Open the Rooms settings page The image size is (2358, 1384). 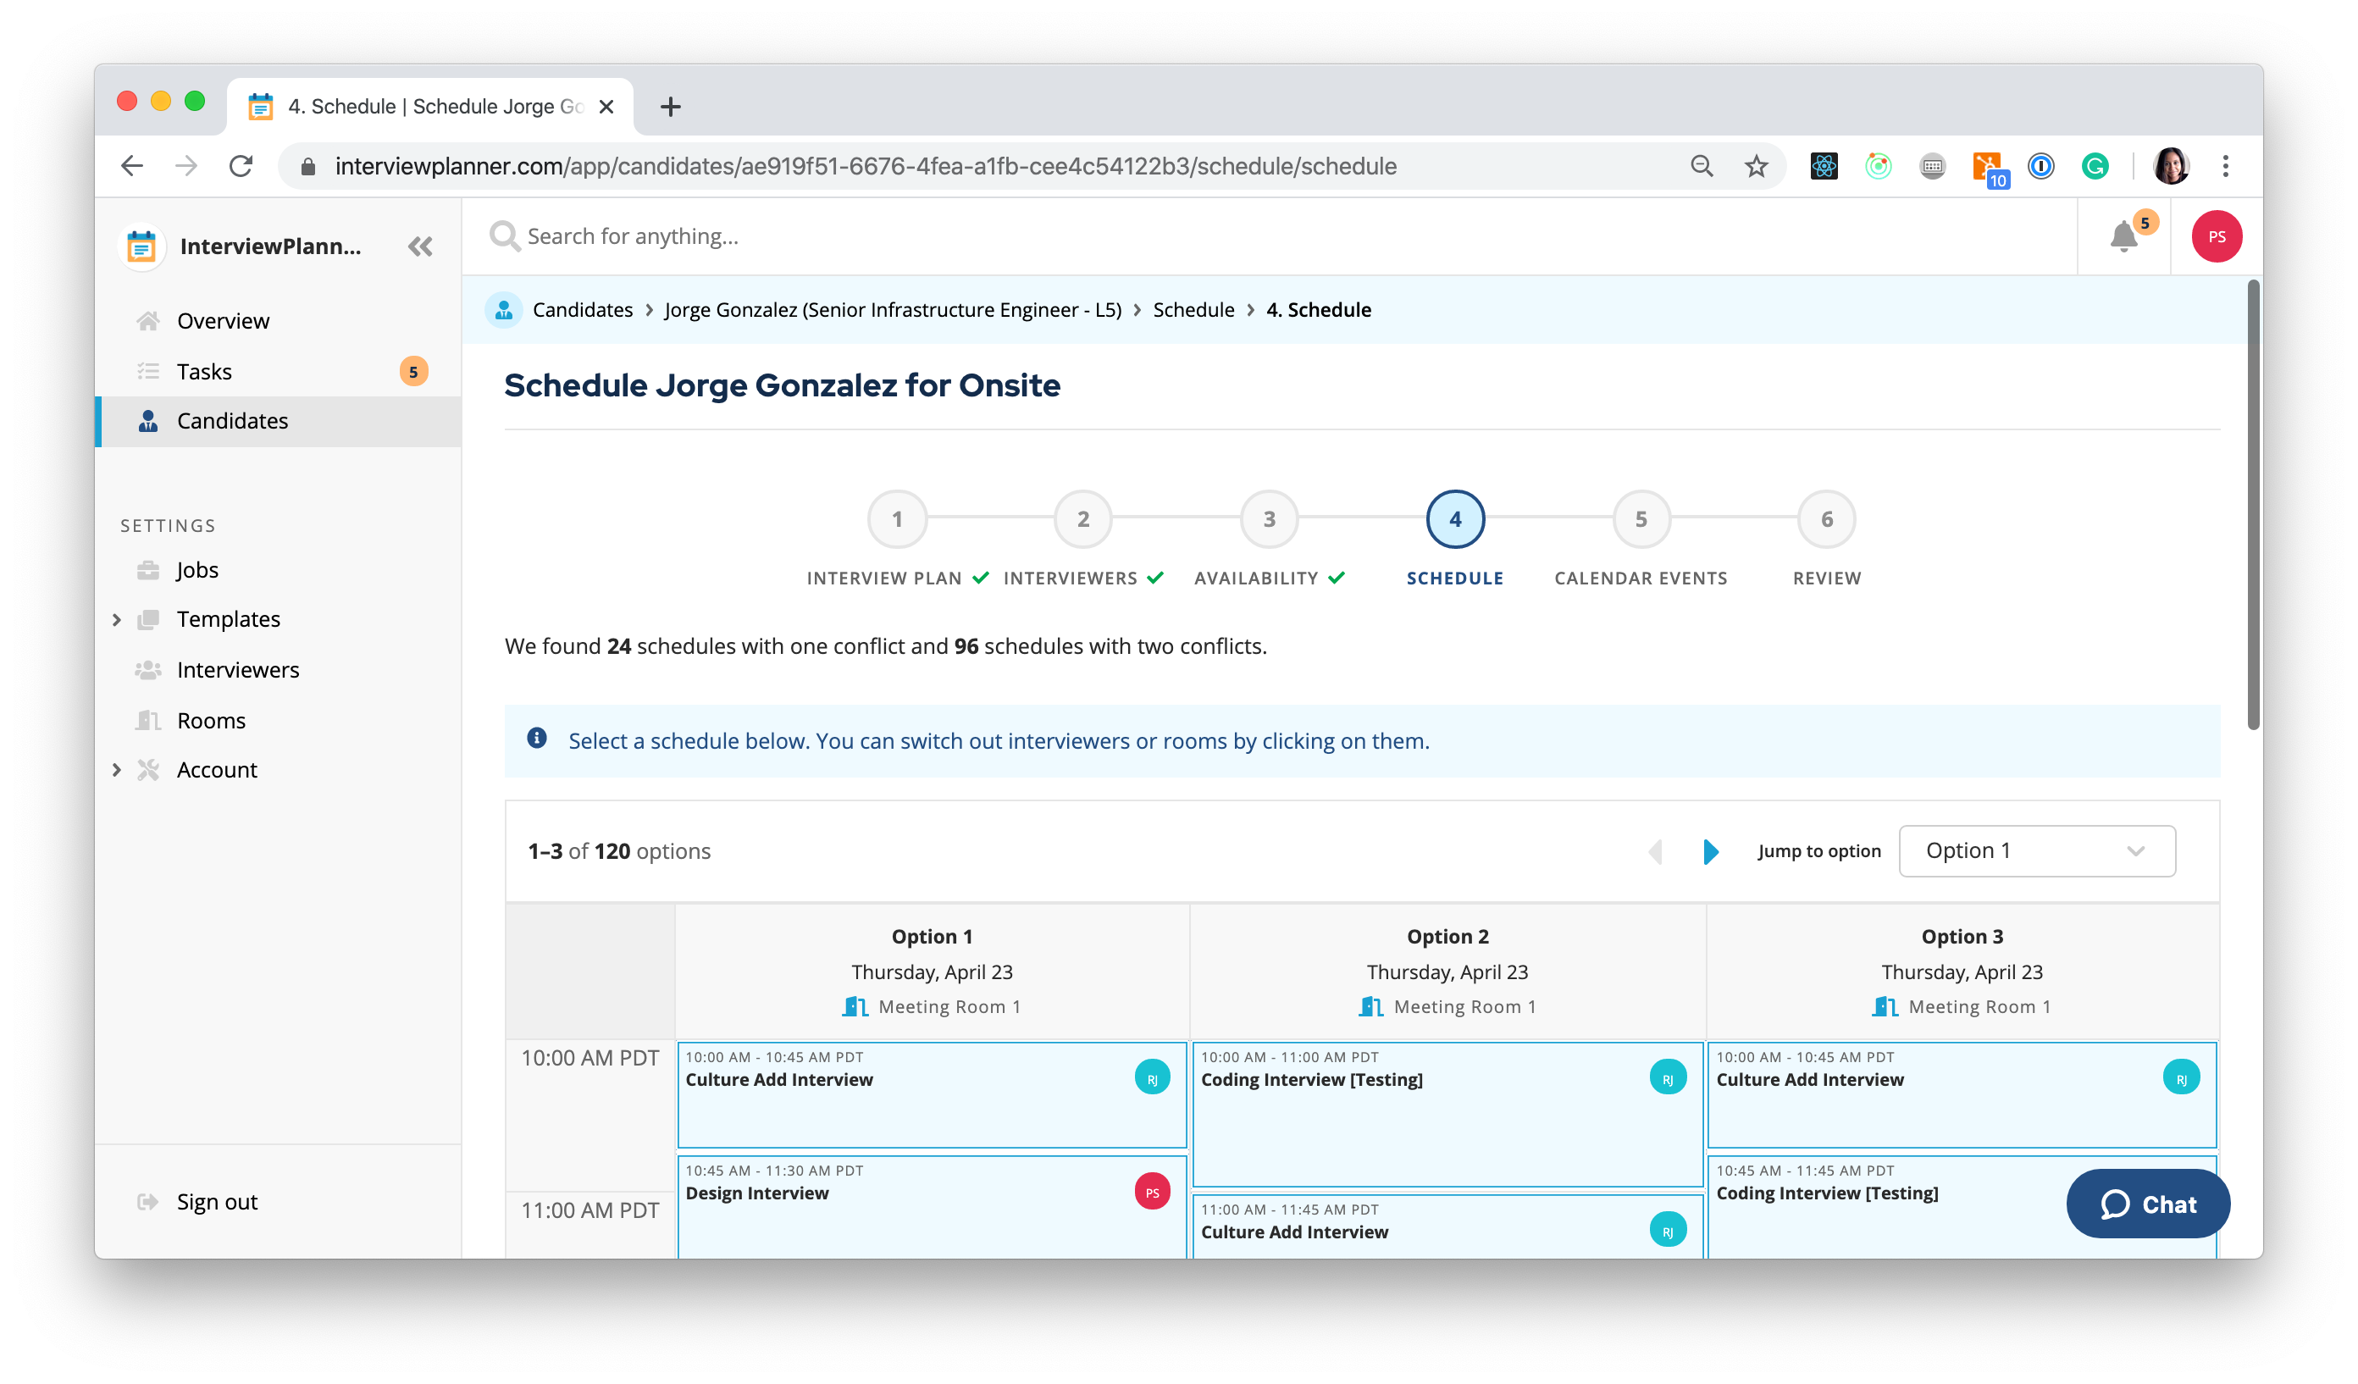point(211,720)
